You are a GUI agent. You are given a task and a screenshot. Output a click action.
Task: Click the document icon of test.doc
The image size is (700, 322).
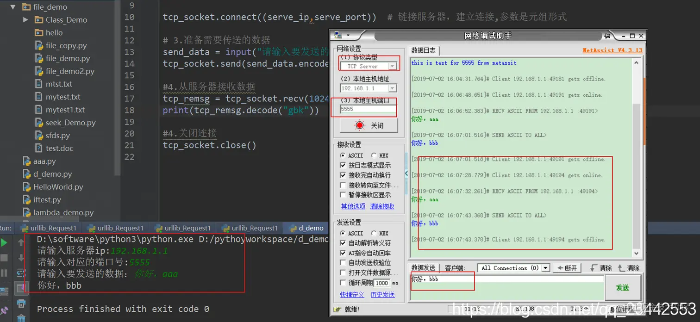click(x=39, y=148)
